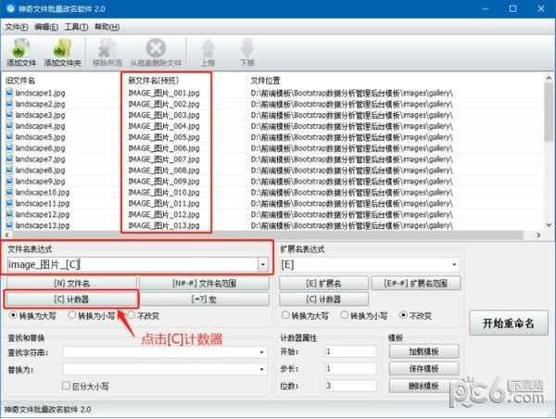
Task: Click the horizontal scrollbar right arrow
Action: (x=538, y=235)
